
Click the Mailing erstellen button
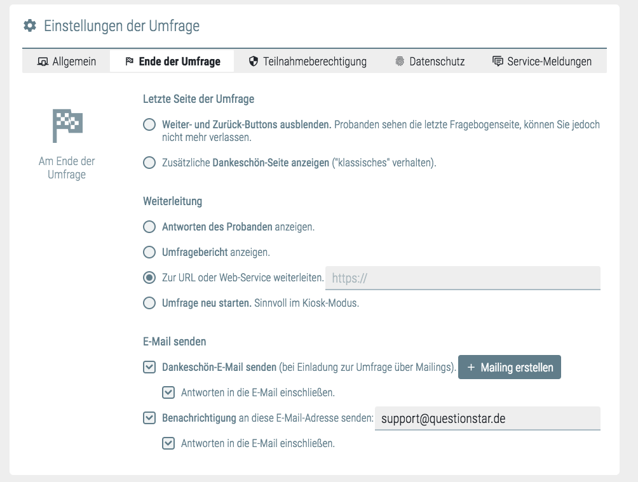[x=510, y=367]
